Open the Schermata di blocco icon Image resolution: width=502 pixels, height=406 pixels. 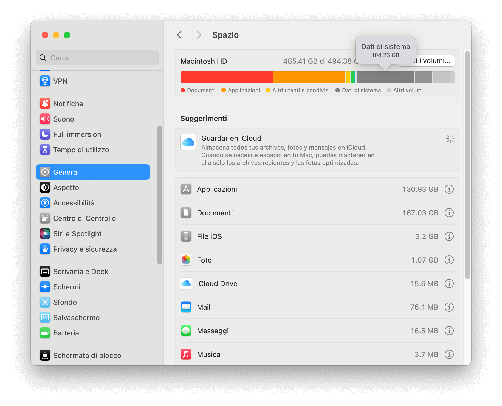coord(45,355)
